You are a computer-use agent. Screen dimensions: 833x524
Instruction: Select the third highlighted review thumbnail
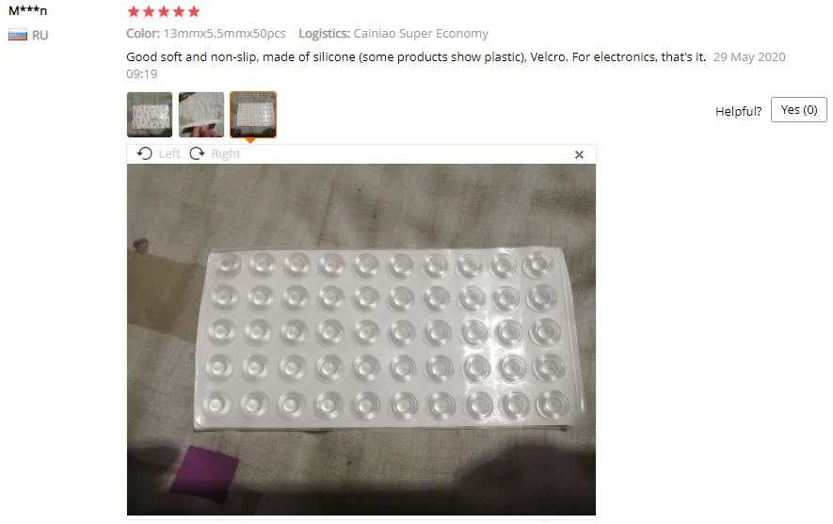point(253,115)
